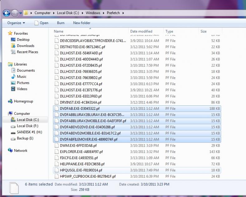Select DLLHOST.EXE-ECB71776.pf file icon
The image size is (246, 197).
(56, 90)
